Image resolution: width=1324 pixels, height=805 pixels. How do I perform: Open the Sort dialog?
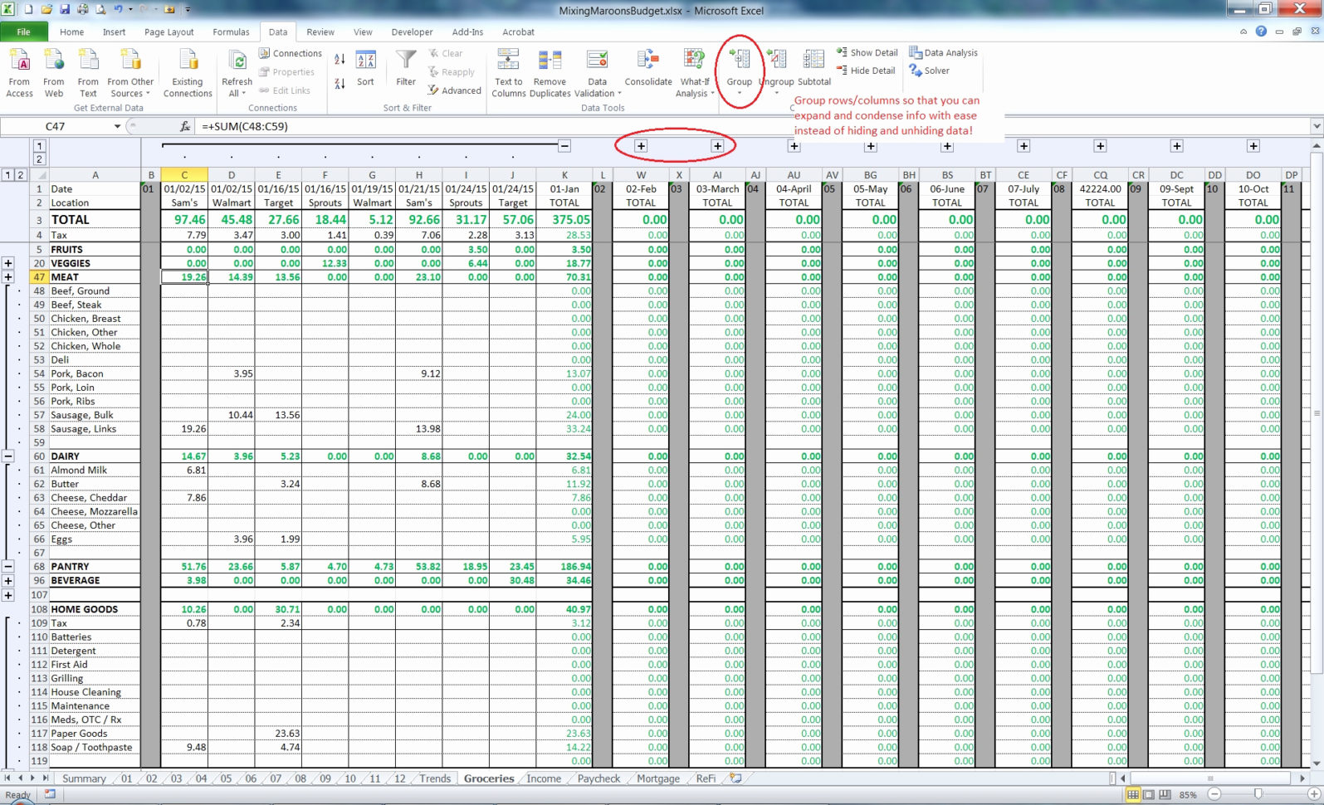tap(365, 68)
